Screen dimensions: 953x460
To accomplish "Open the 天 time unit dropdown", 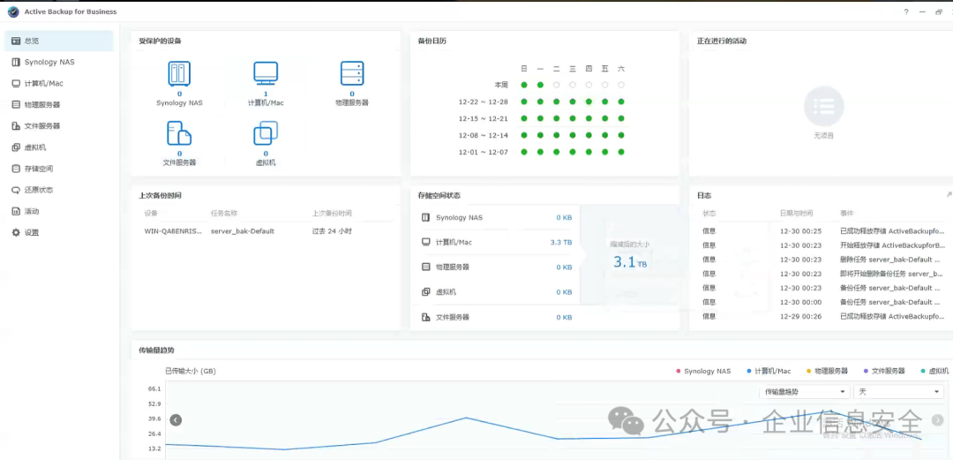I will [899, 392].
